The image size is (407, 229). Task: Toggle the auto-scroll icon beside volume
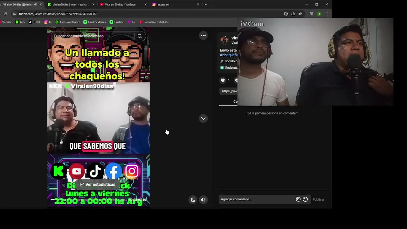[x=193, y=200]
